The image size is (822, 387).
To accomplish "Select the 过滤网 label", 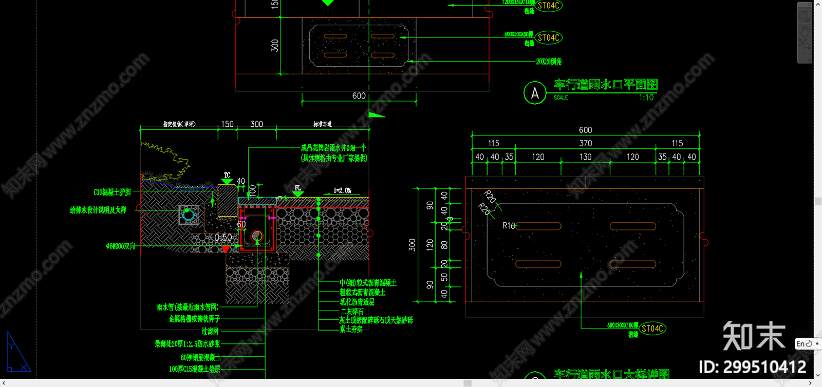I will [210, 332].
